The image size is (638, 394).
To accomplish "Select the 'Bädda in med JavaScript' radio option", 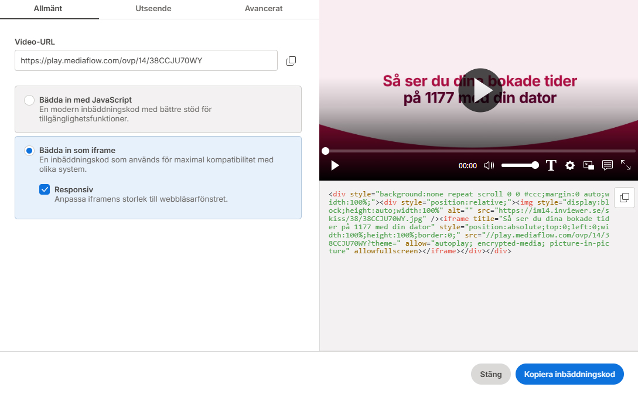I will pyautogui.click(x=29, y=100).
